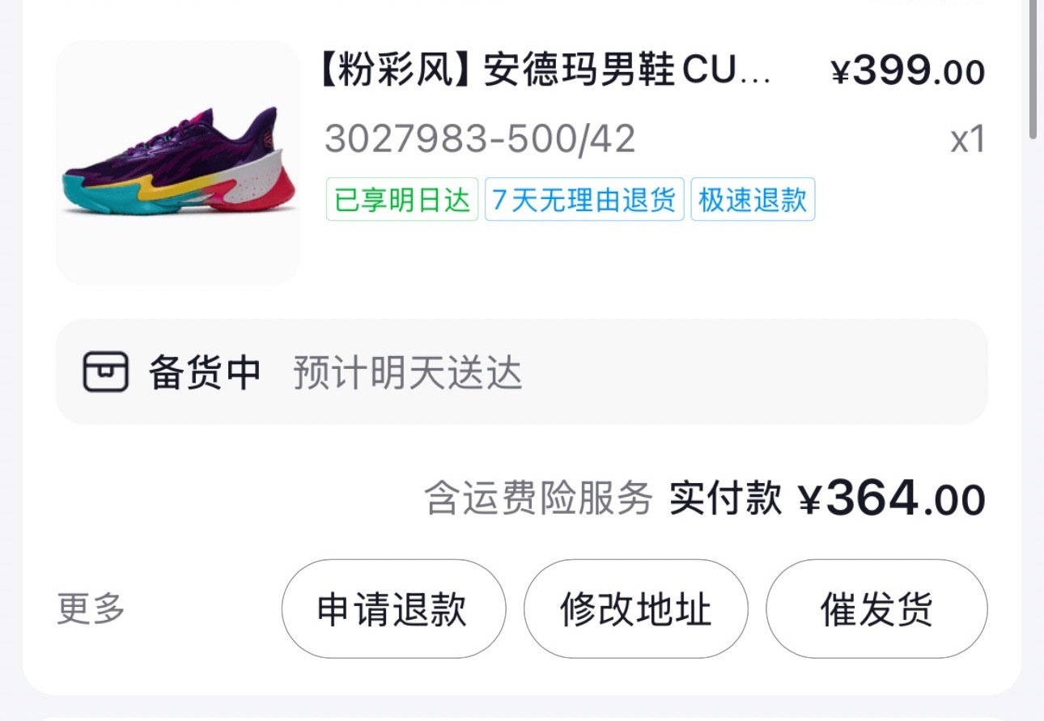Image resolution: width=1044 pixels, height=721 pixels.
Task: Tap the 已享明日达 green tag
Action: [x=402, y=200]
